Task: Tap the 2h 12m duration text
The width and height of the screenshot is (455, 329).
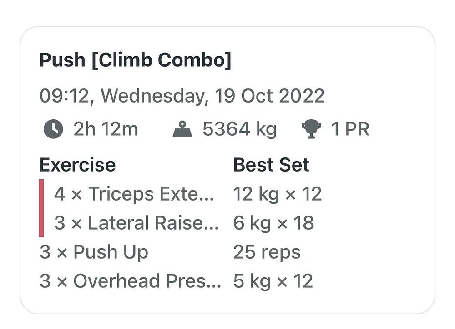Action: (x=106, y=129)
